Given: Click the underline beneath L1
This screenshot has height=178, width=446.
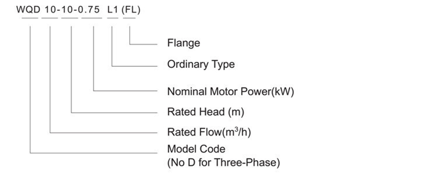Looking at the screenshot, I should coord(113,18).
